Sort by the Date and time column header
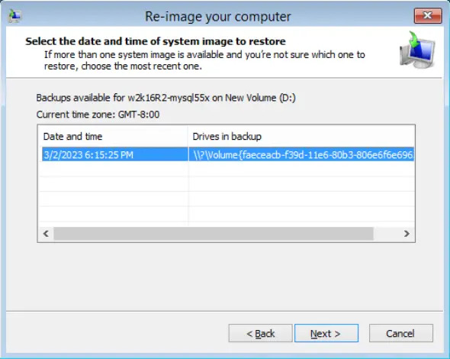The height and width of the screenshot is (359, 450). tap(113, 136)
